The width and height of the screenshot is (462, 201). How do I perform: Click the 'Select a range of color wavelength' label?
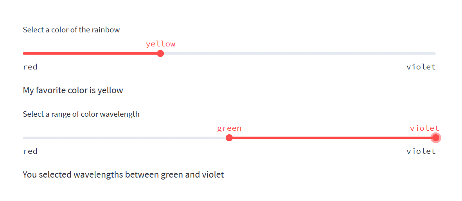81,114
